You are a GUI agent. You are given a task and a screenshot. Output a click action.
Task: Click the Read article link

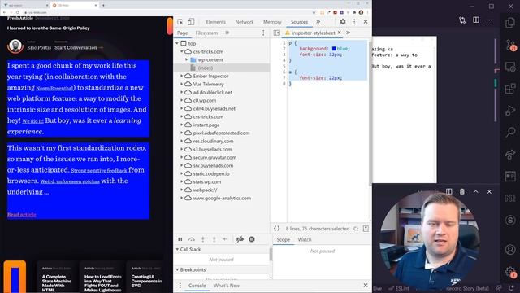[x=22, y=215]
